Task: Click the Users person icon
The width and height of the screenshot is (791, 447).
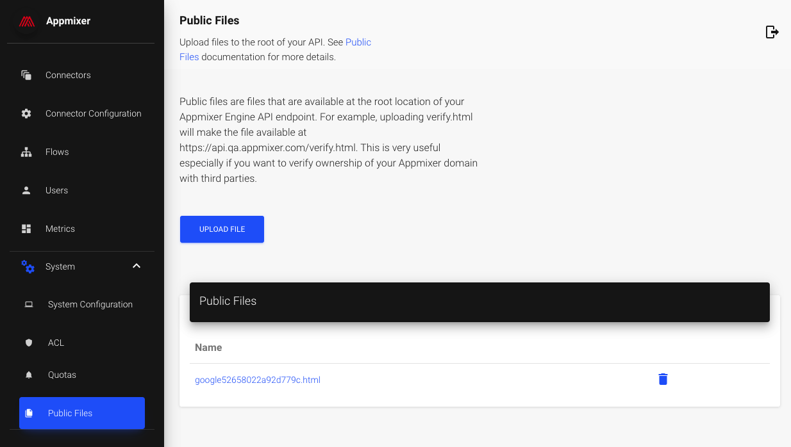Action: [x=26, y=190]
